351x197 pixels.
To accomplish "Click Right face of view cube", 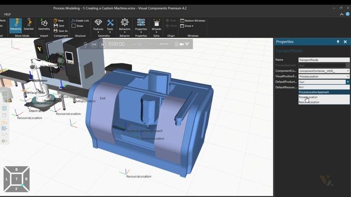I will [26, 179].
